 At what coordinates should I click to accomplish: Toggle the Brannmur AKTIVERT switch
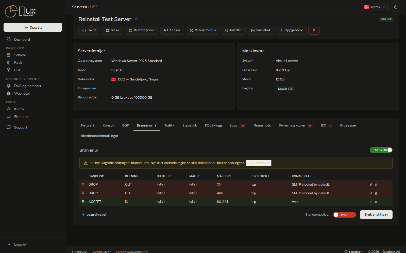click(381, 150)
